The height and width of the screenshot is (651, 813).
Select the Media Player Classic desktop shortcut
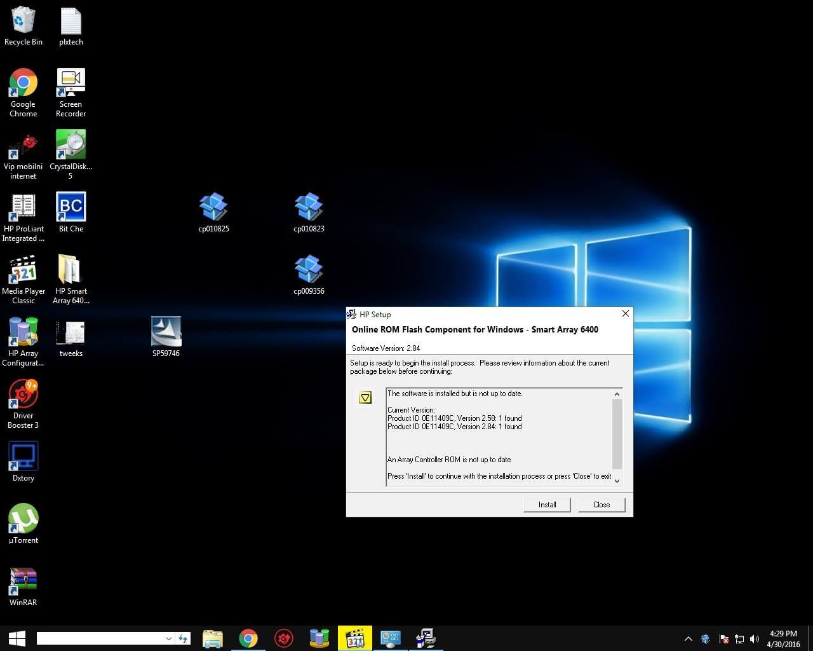[x=24, y=280]
